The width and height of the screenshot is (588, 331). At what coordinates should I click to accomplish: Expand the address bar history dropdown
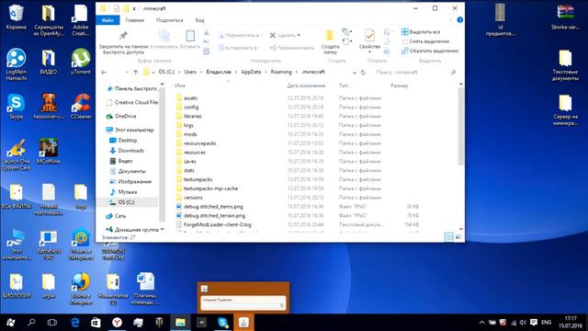[x=355, y=72]
